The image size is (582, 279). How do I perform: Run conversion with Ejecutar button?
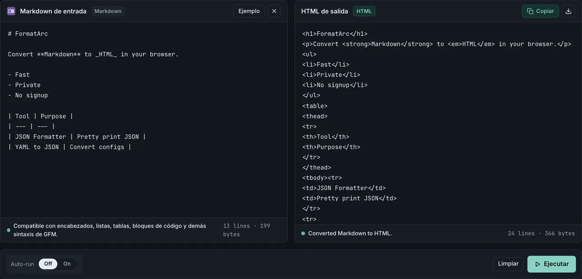click(552, 264)
